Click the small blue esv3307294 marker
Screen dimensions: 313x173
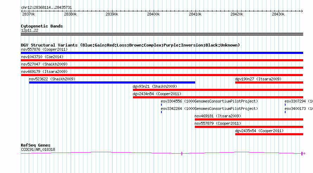[285, 105]
